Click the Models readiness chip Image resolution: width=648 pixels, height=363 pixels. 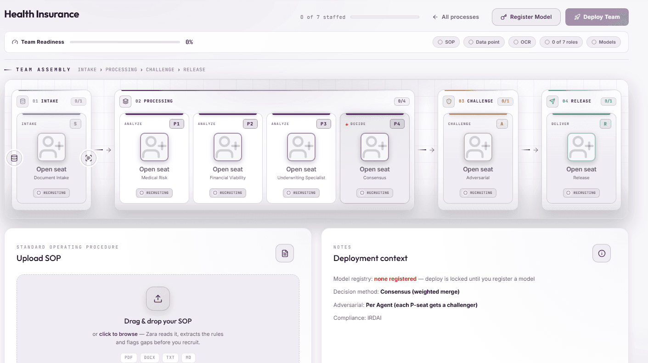pos(603,42)
